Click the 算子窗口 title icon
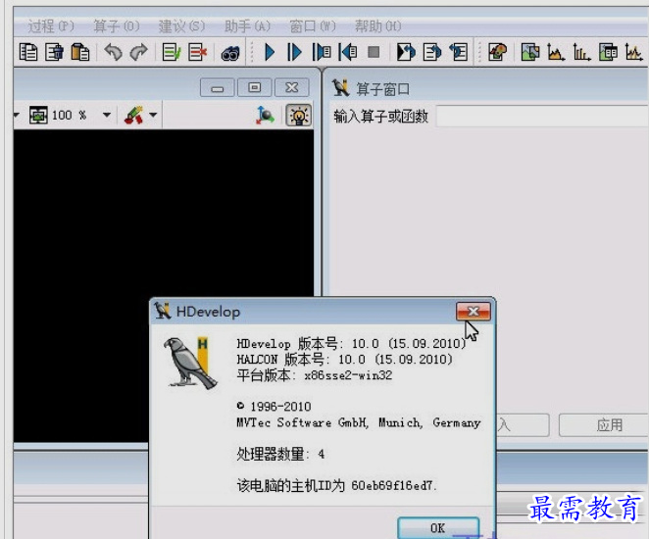The image size is (649, 539). 340,87
